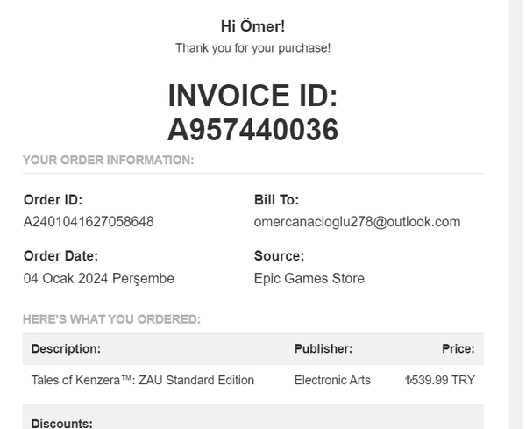Click the gray strip at the right edge
Image resolution: width=526 pixels, height=429 pixels.
tap(517, 214)
